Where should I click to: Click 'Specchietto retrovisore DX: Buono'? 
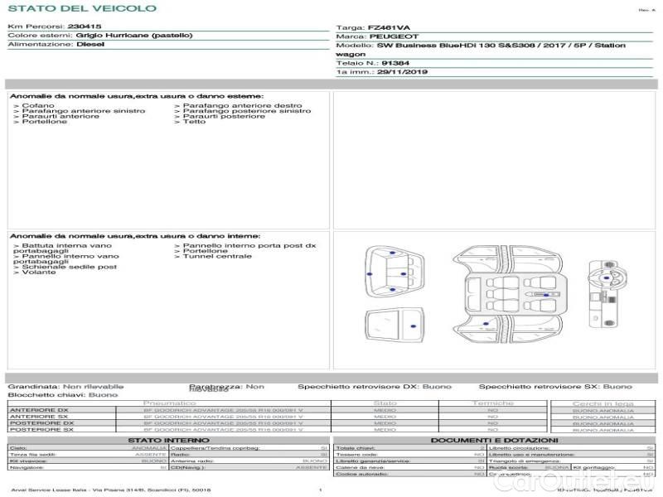click(375, 387)
